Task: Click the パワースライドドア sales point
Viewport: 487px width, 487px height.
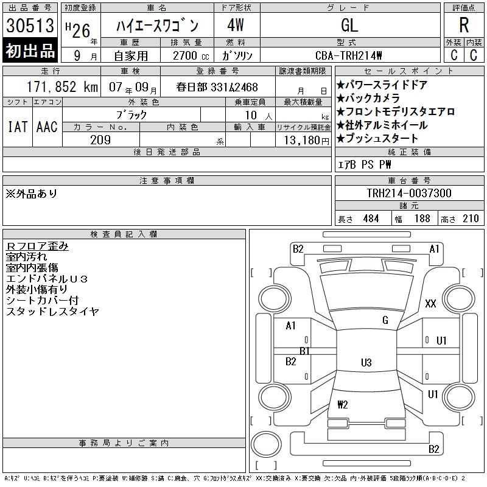Action: (382, 85)
